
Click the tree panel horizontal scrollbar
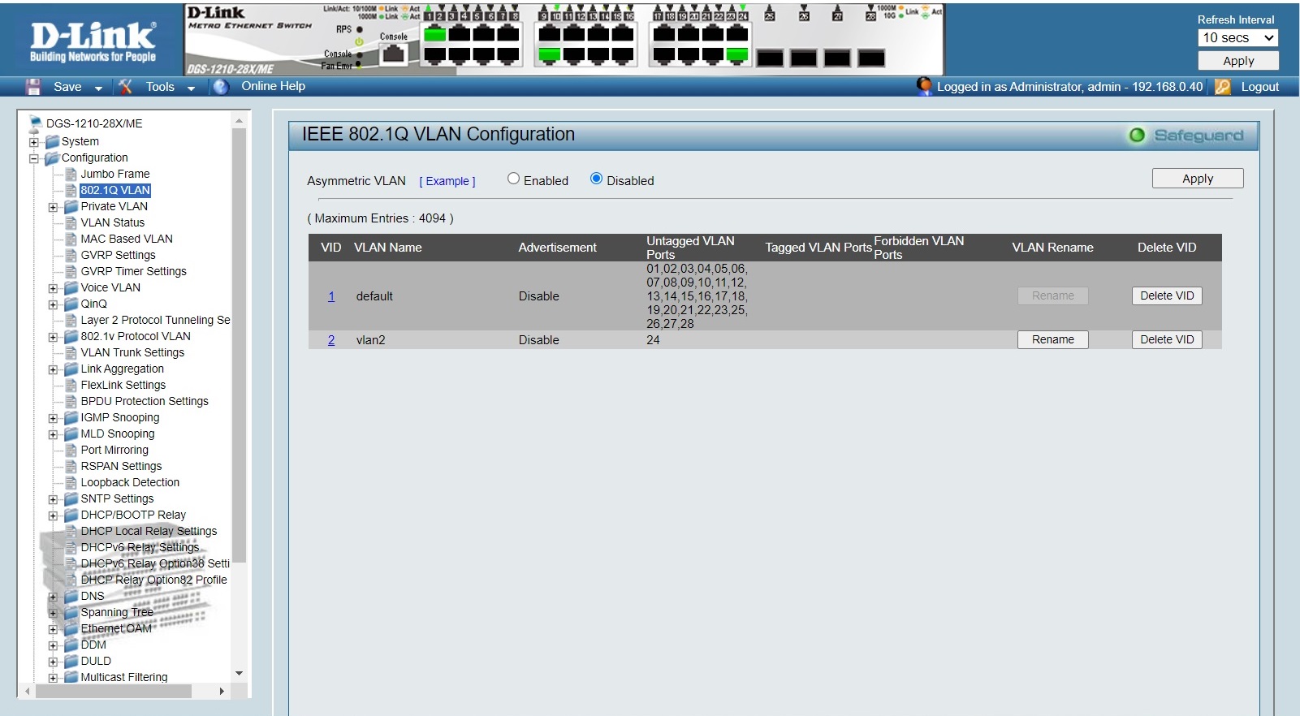[x=113, y=691]
